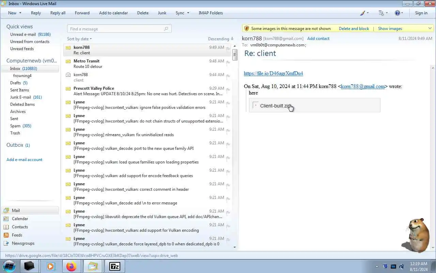Click the message list scrollbar thumb

click(x=235, y=55)
